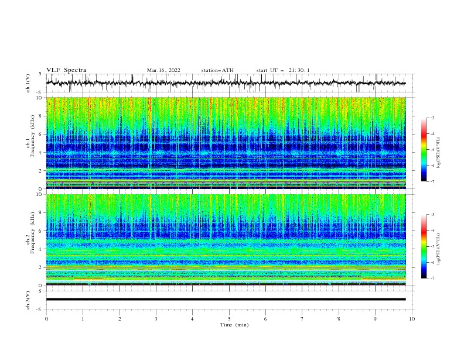Image resolution: width=464 pixels, height=358 pixels.
Task: Click the 'ch.3(V)' axis label
Action: coord(28,300)
